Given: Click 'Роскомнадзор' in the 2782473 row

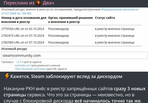Looking at the screenshot, I should pos(59,36).
